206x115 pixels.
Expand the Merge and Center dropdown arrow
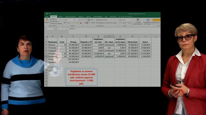pos(117,23)
